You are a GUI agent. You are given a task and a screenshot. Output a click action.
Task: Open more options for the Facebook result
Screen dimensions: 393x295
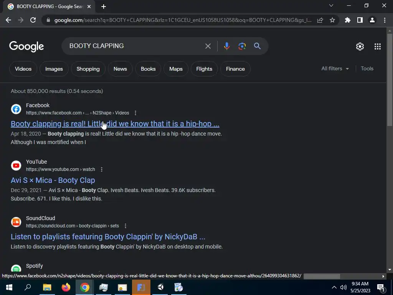[x=135, y=113]
